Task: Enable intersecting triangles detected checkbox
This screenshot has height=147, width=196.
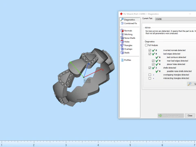Action: tap(150, 78)
